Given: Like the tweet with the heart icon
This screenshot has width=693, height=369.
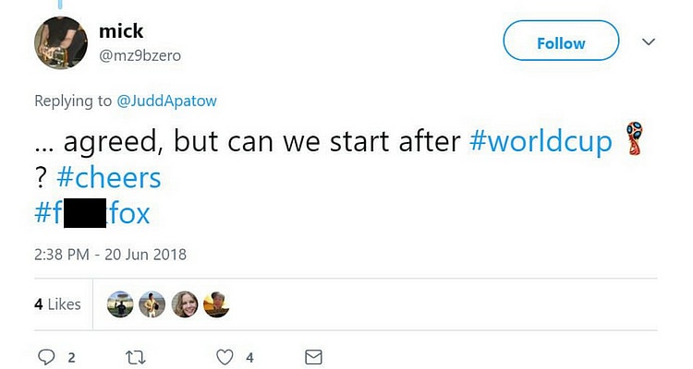Looking at the screenshot, I should [225, 357].
